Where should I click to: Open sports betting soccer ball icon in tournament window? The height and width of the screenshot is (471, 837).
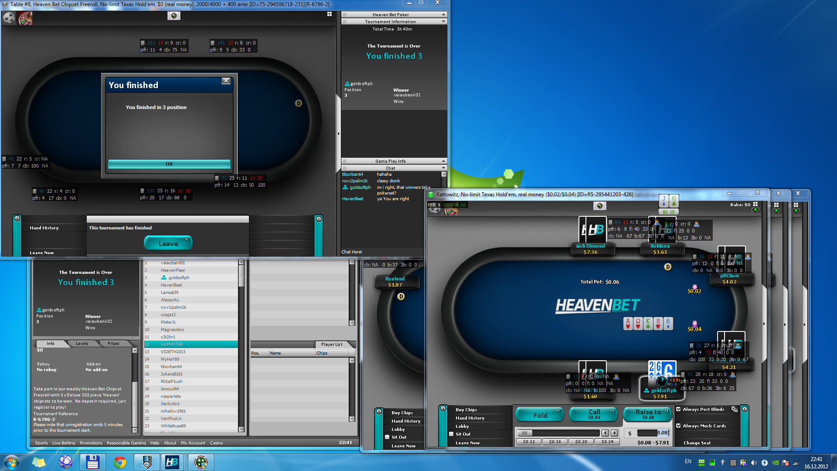(9, 18)
